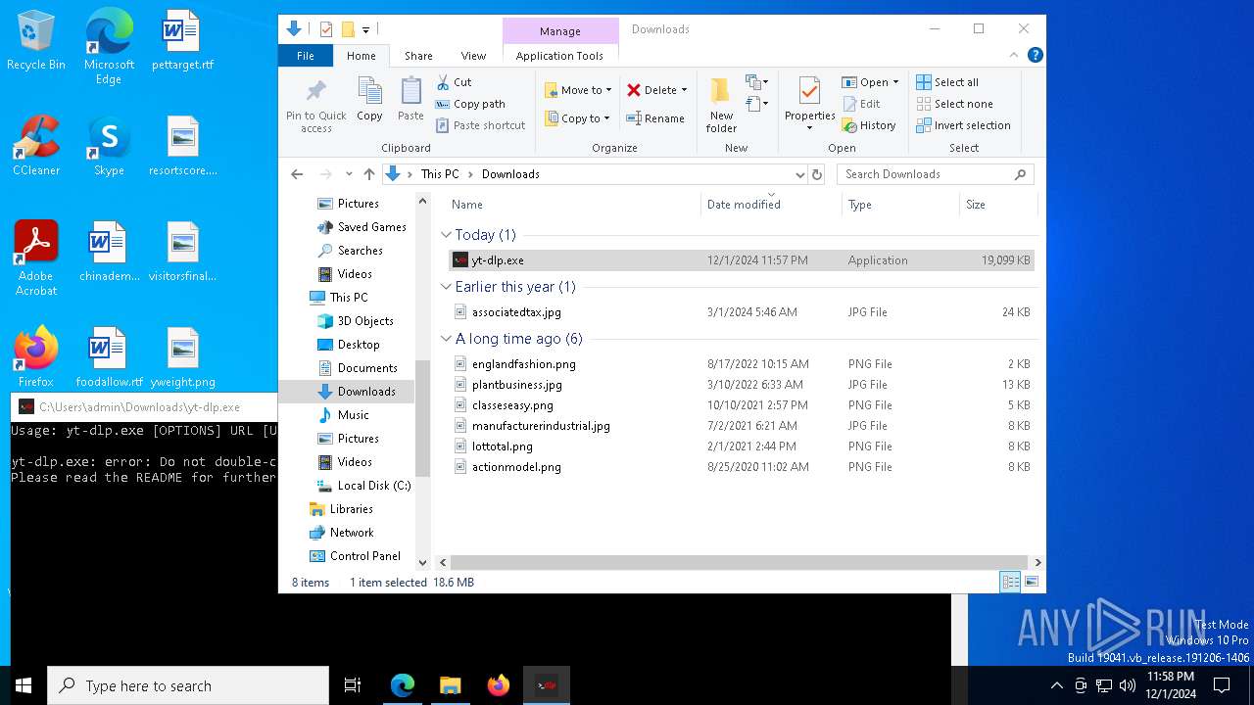Pin the folder to Quick access

coord(315,106)
